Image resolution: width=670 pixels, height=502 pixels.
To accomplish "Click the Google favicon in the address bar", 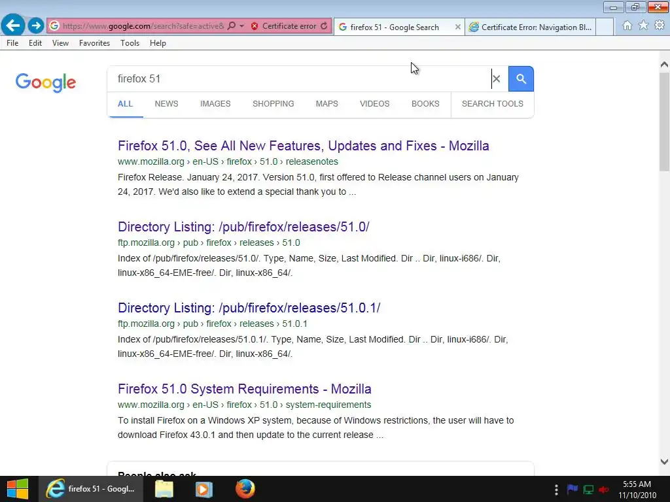I will tap(54, 26).
